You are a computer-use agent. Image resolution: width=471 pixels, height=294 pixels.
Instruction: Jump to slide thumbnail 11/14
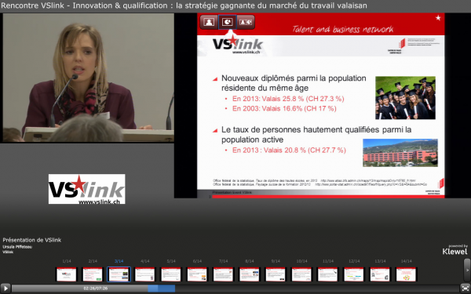[327, 274]
